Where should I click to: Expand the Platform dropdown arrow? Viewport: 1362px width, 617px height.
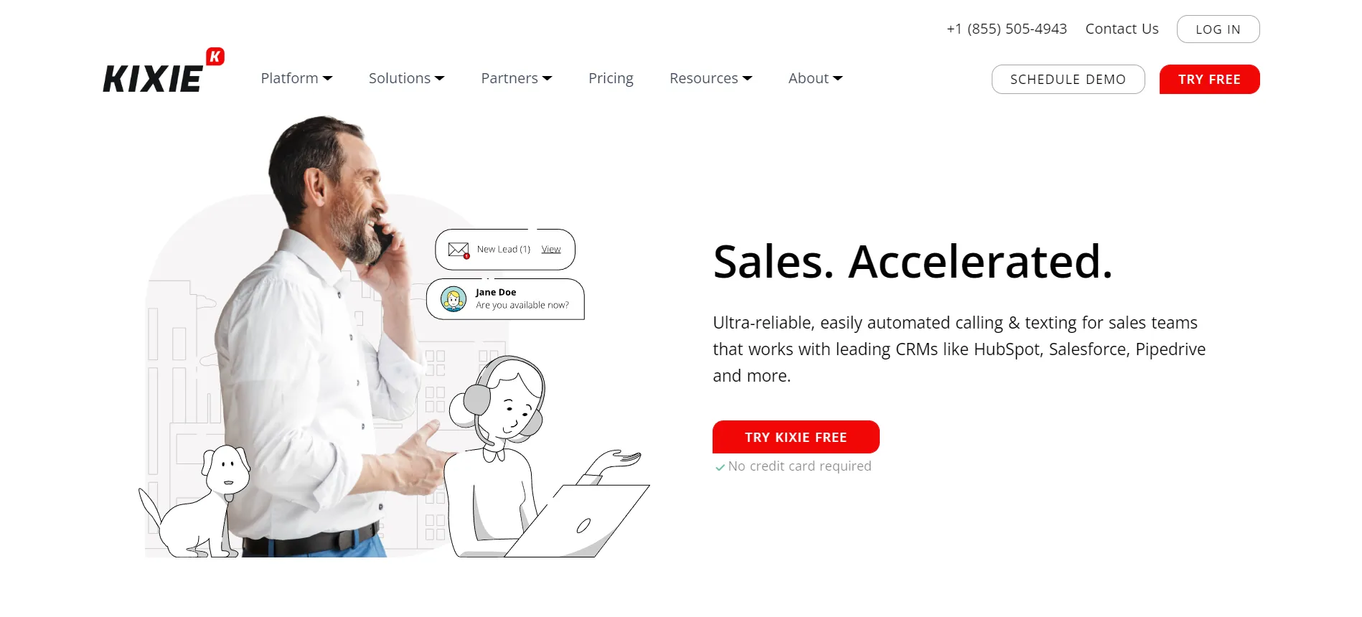click(x=328, y=78)
